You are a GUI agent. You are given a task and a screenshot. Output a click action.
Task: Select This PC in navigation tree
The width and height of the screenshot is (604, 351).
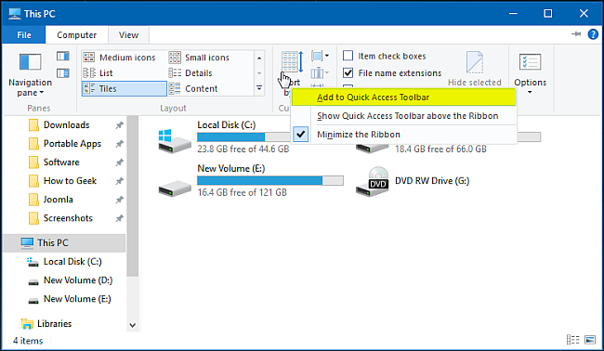(64, 243)
